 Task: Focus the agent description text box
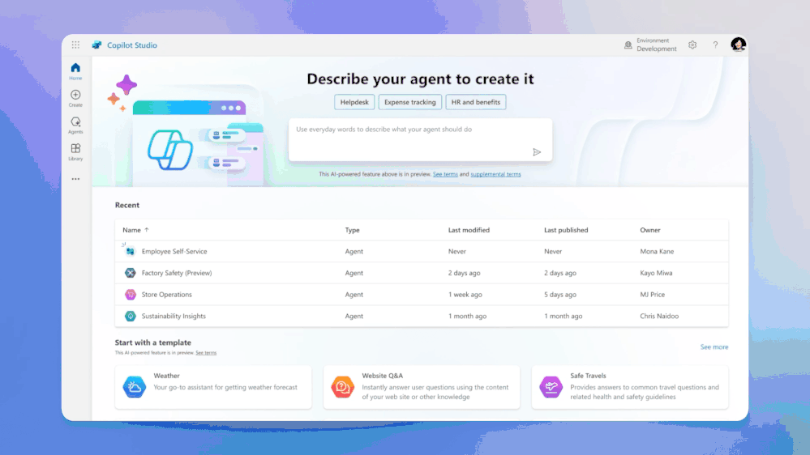coord(420,140)
